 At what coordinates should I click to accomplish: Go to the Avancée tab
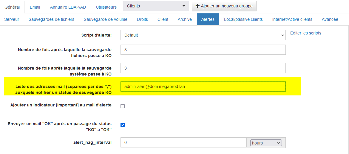(x=330, y=19)
